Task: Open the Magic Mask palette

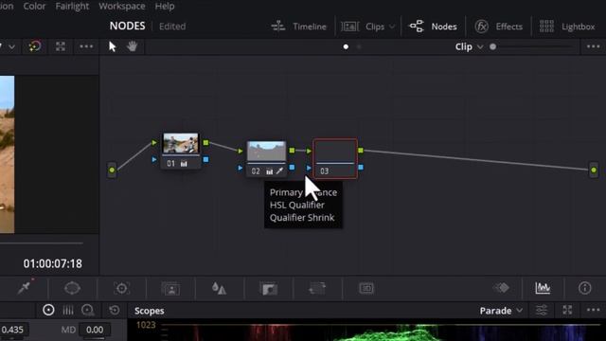Action: (x=170, y=288)
